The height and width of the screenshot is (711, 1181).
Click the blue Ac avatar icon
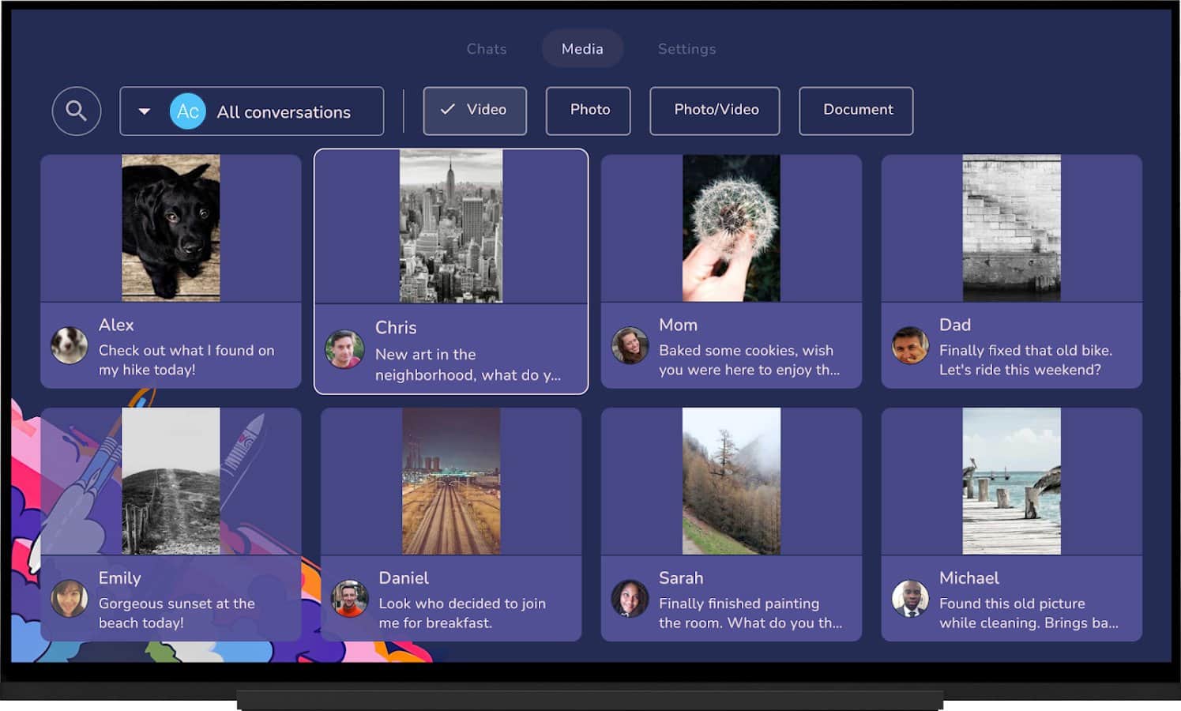187,111
